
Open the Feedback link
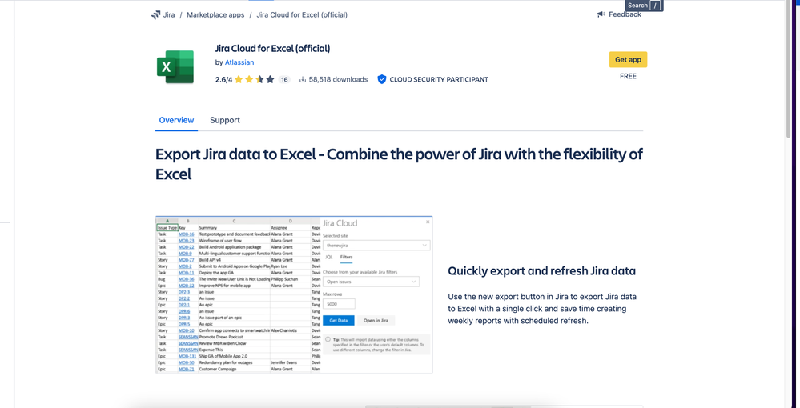625,14
